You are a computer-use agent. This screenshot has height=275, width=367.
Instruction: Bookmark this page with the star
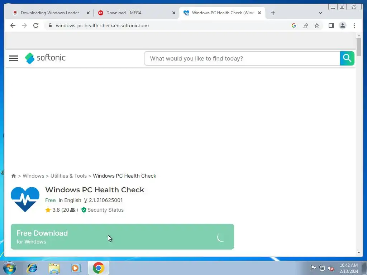pyautogui.click(x=317, y=25)
